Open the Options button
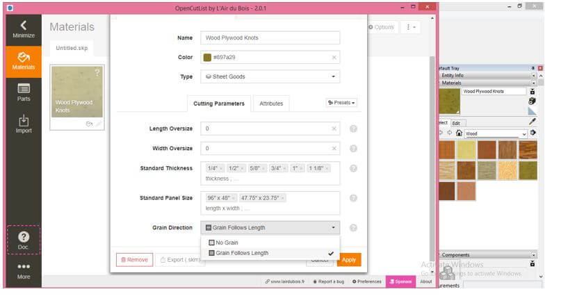The width and height of the screenshot is (568, 296). coord(381,27)
